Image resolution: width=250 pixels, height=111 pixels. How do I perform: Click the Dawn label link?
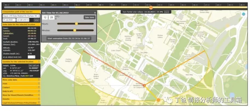point(5,28)
